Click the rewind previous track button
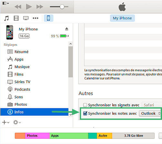 click(18, 7)
